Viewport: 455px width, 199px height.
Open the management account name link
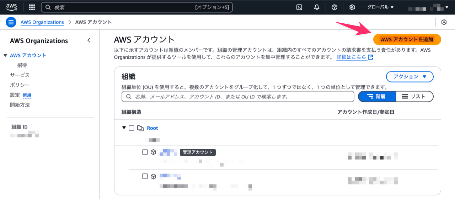pos(168,152)
